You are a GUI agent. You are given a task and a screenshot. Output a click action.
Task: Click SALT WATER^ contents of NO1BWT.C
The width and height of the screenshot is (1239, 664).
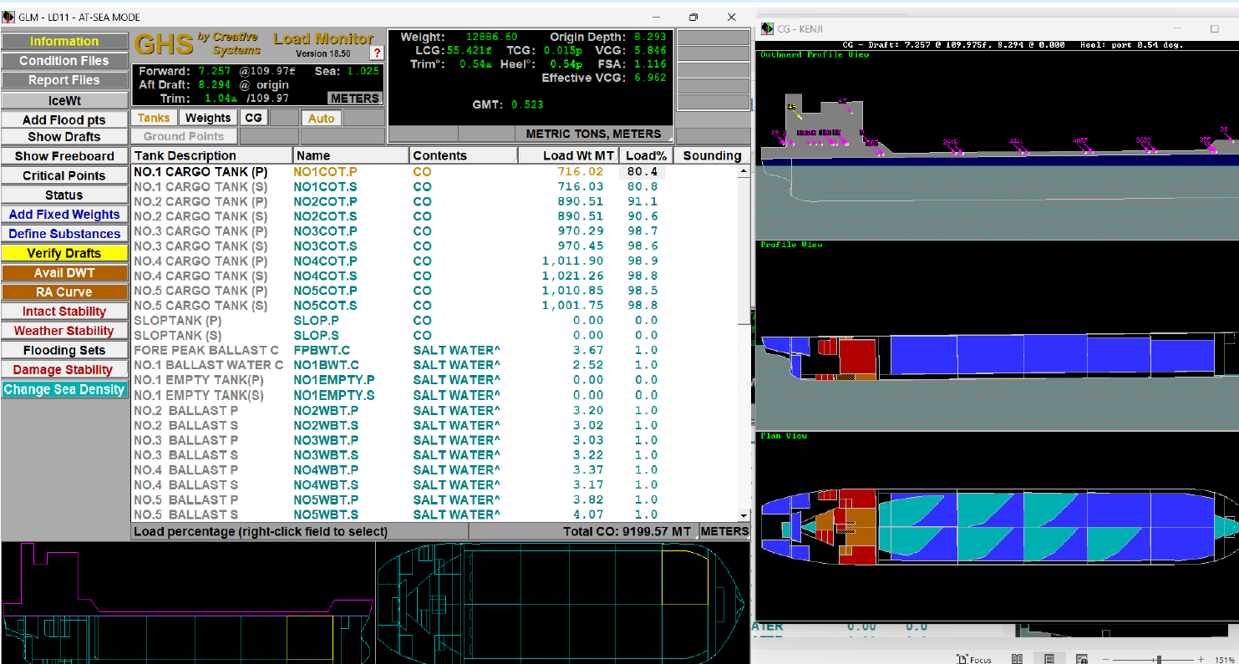pos(457,365)
